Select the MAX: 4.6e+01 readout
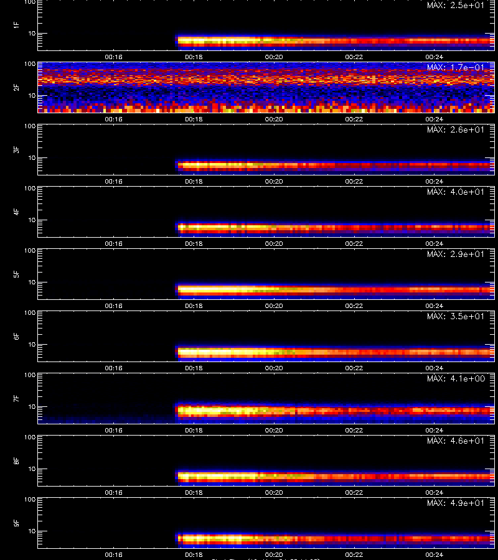 (456, 441)
